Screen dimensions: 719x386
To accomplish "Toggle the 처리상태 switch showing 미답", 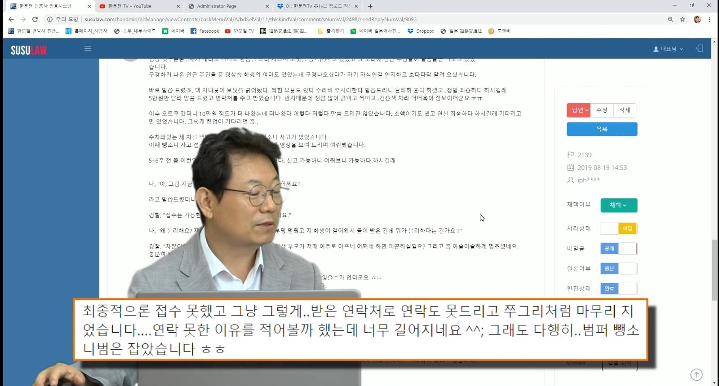I will coord(618,228).
